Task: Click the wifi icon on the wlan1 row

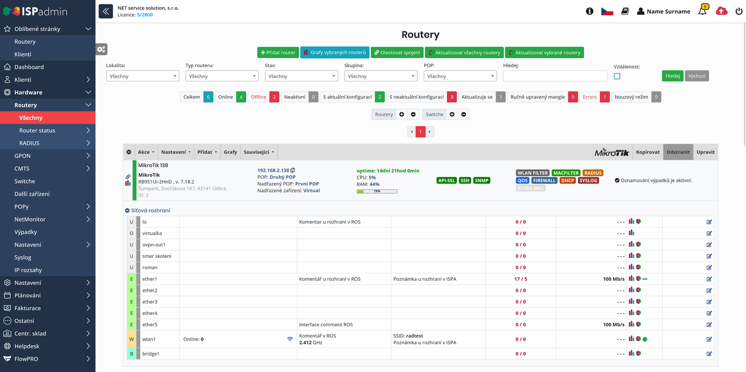Action: 290,339
